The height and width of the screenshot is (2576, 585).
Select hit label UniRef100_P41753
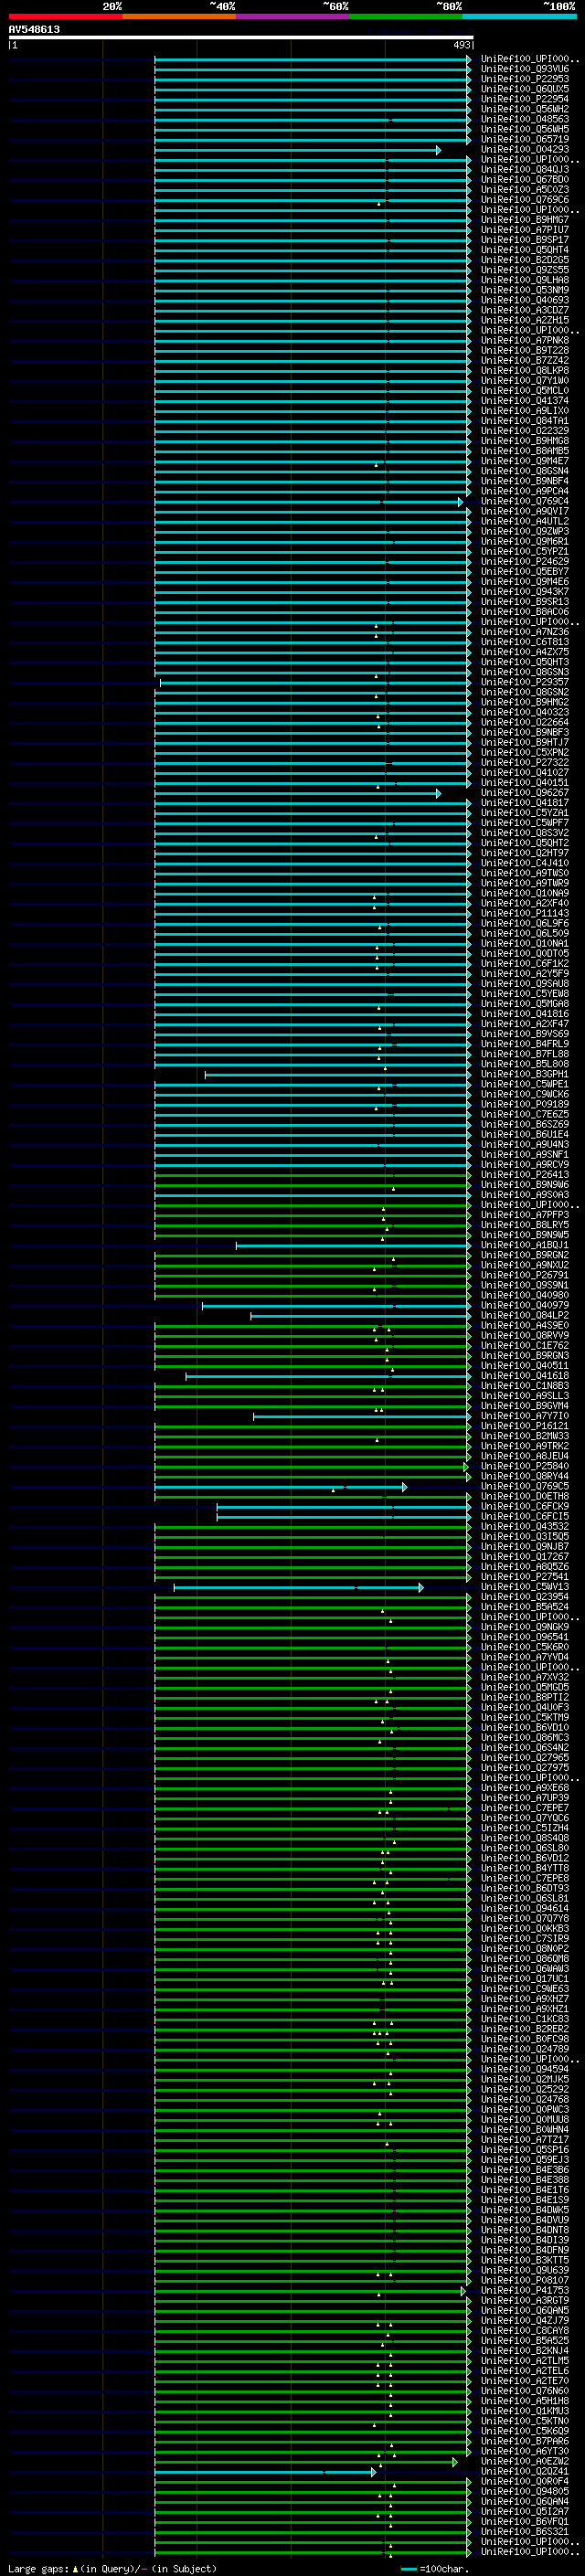525,2290
